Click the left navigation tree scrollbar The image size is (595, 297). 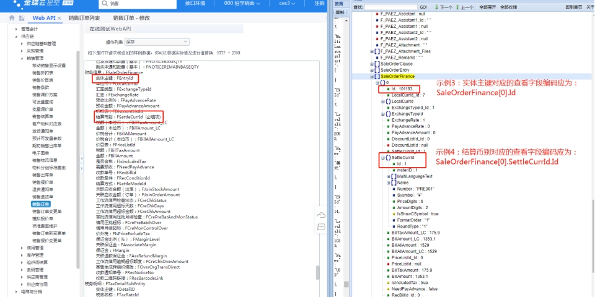[x=78, y=159]
